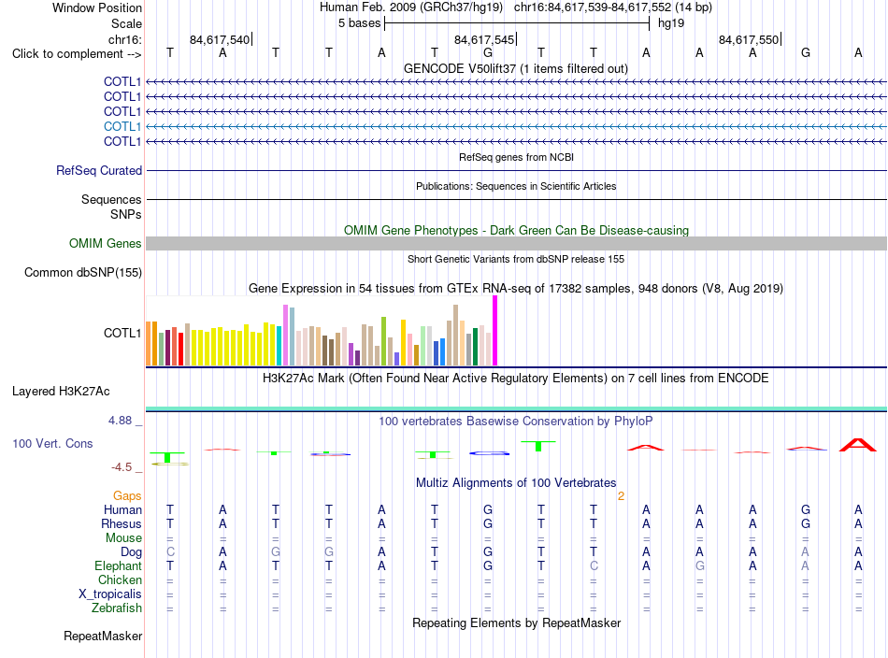Viewport: 888px width, 658px height.
Task: Click the Scale label in ruler
Action: pos(126,23)
